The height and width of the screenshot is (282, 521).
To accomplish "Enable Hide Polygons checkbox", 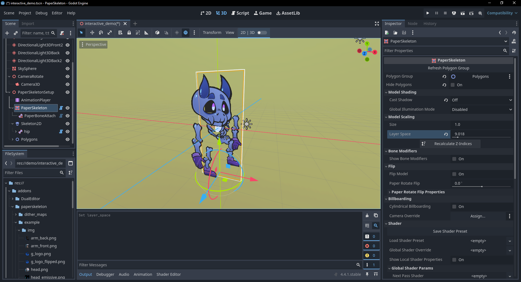I will pos(453,85).
